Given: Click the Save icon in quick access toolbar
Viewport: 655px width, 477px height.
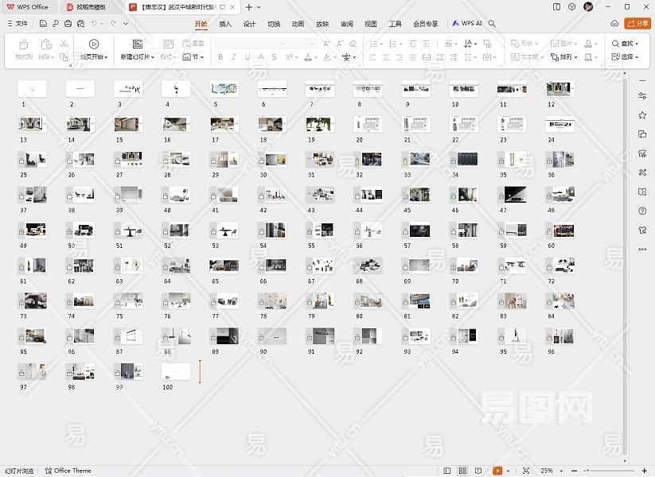Looking at the screenshot, I should pyautogui.click(x=43, y=24).
